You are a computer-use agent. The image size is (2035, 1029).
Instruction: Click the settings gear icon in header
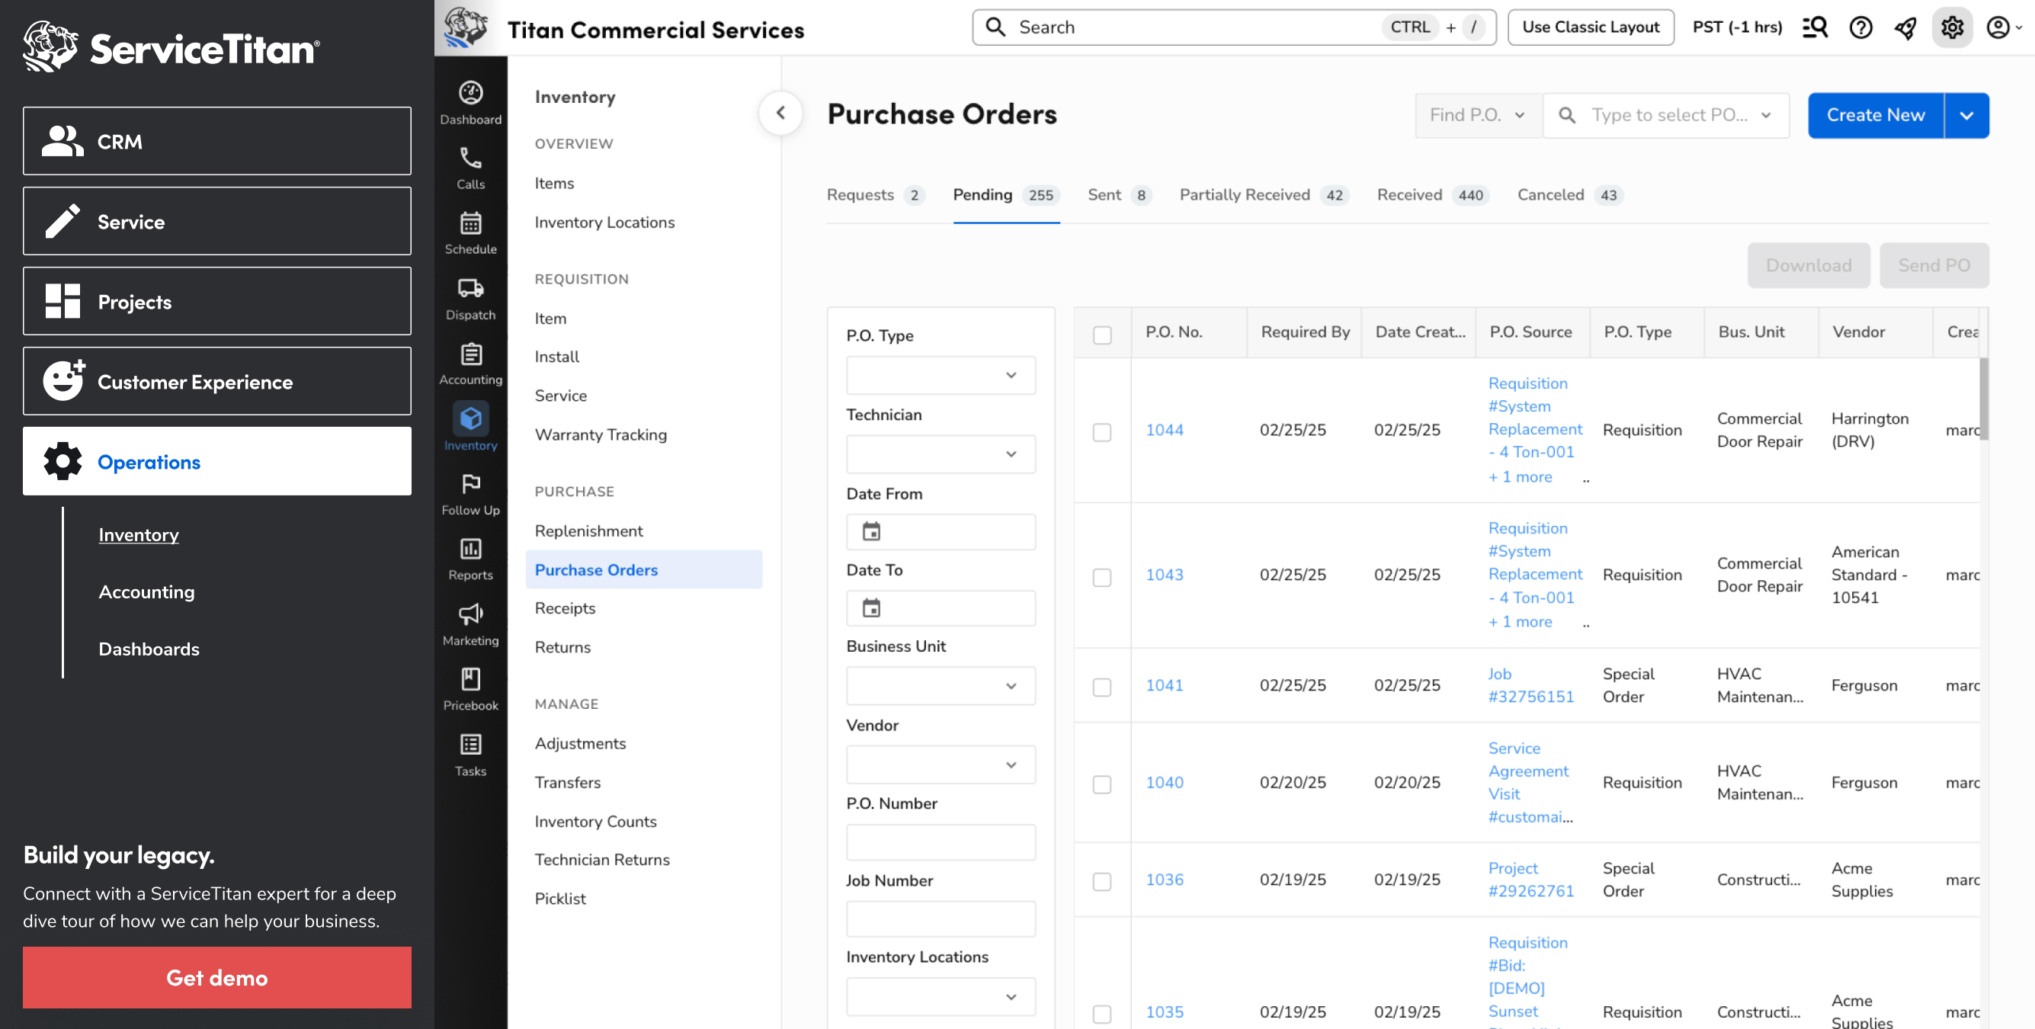click(1951, 27)
